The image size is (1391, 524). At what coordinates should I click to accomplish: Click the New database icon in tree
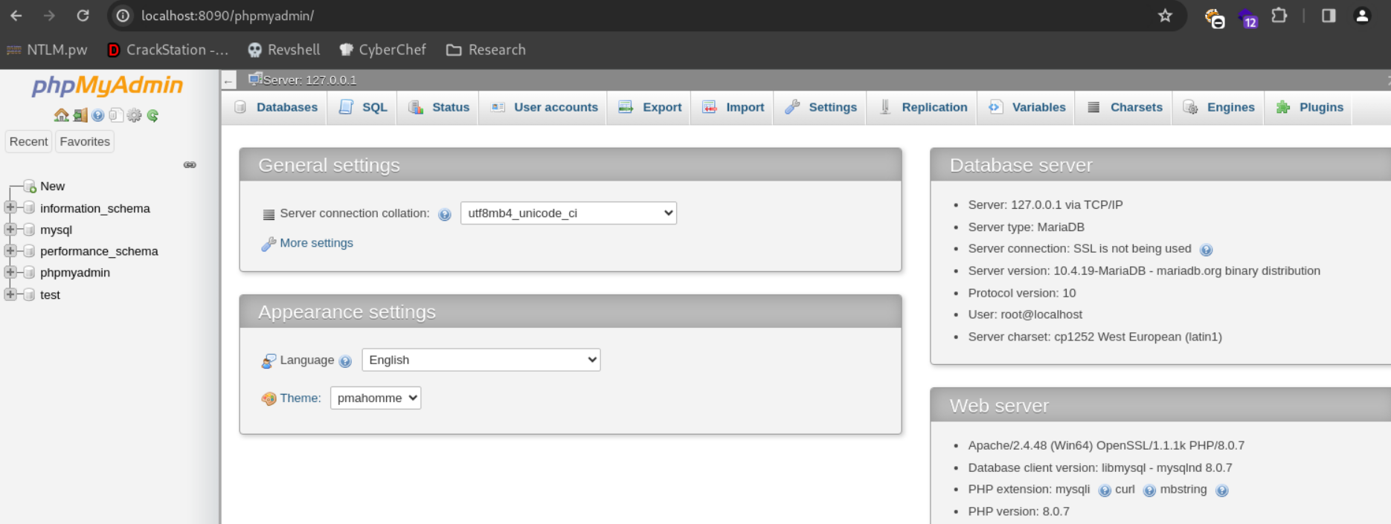[x=30, y=186]
